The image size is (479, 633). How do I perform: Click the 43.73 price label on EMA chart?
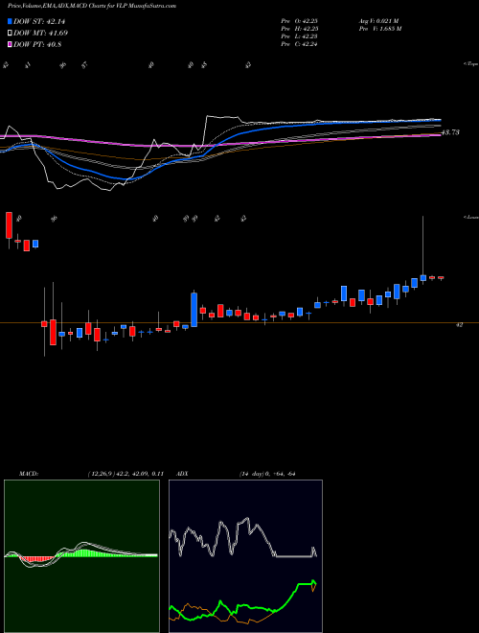450,132
